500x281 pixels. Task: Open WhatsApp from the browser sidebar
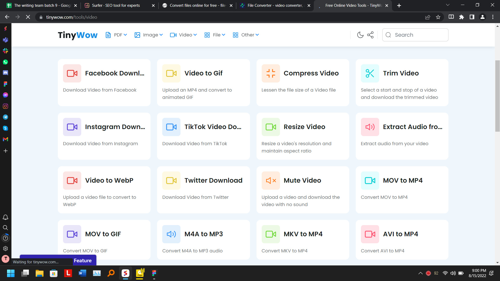5,62
